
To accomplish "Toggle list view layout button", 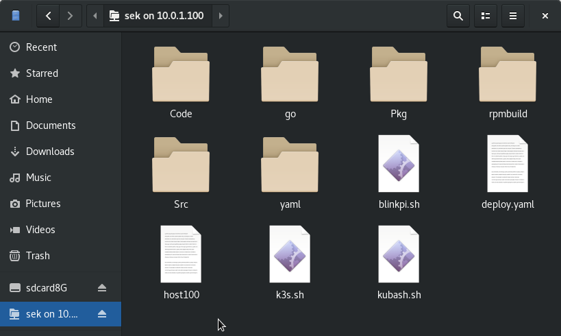I will click(486, 16).
